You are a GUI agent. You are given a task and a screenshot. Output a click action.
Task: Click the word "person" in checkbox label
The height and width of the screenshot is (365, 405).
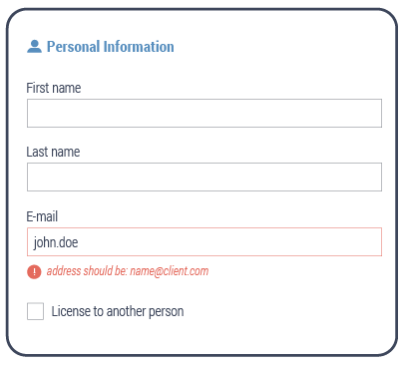tap(166, 312)
